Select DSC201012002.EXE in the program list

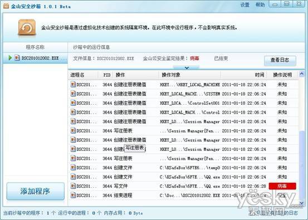[x=35, y=58]
